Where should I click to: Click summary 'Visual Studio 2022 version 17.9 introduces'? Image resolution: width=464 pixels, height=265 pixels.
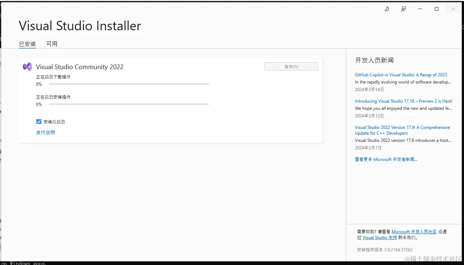403,140
